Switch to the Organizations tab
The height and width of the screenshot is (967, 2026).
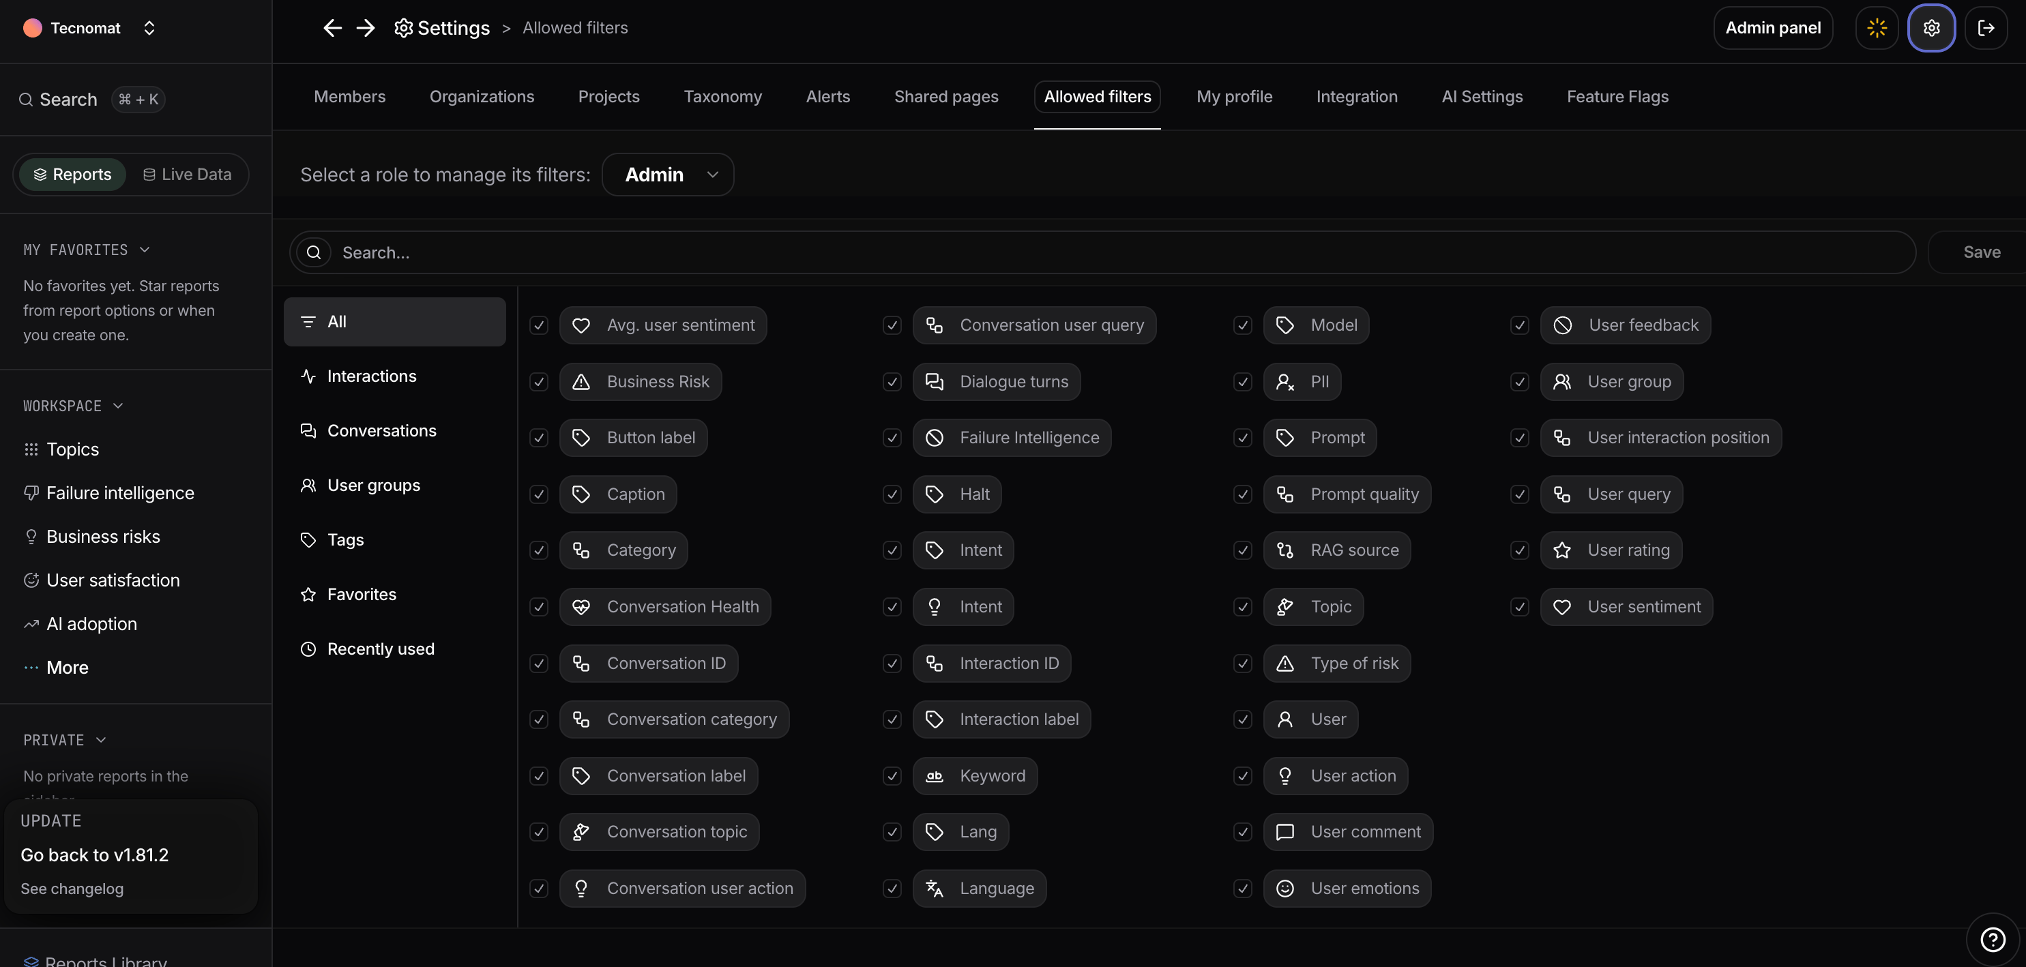pos(482,97)
